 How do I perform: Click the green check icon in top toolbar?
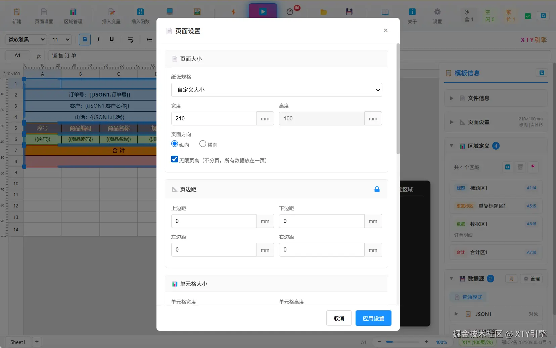point(528,16)
